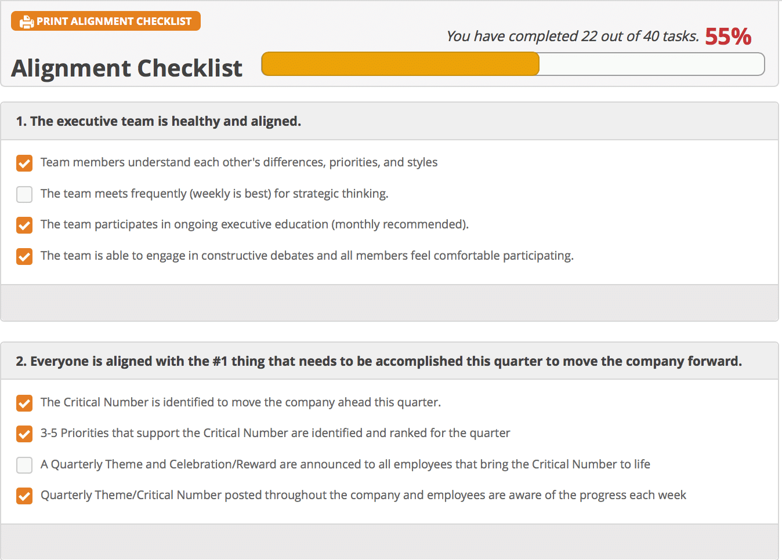
Task: Click the 'Alignment Checklist' heading
Action: [x=126, y=68]
